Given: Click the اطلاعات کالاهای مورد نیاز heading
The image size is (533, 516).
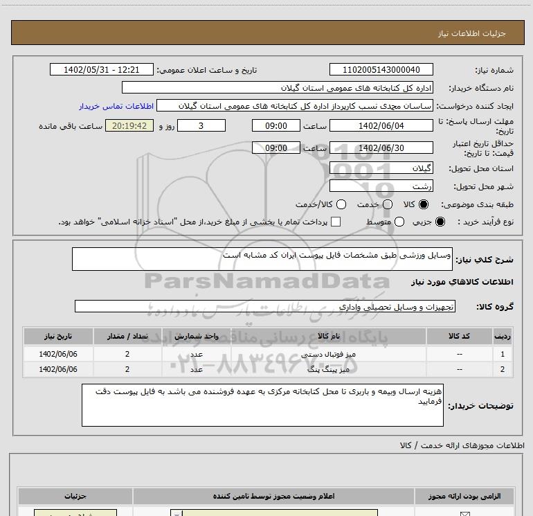Looking at the screenshot, I should [x=462, y=282].
